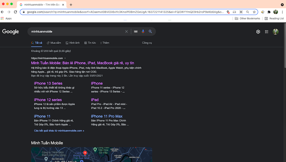Bookmark this page with the star icon

click(254, 12)
